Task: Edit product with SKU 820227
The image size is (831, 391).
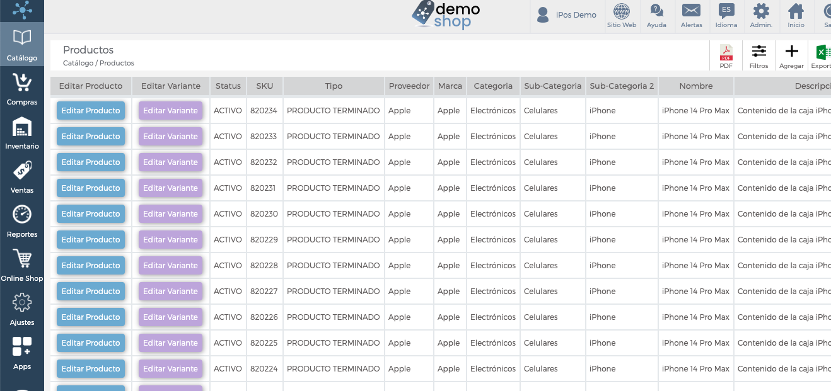Action: pos(91,292)
